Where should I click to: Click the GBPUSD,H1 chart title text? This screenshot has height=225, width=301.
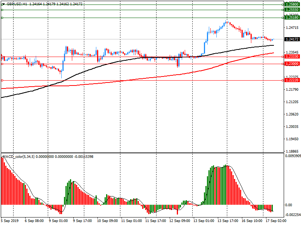coord(17,4)
